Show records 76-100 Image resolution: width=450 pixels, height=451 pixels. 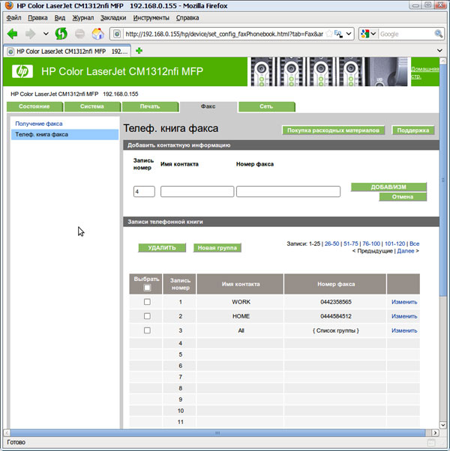click(x=371, y=243)
